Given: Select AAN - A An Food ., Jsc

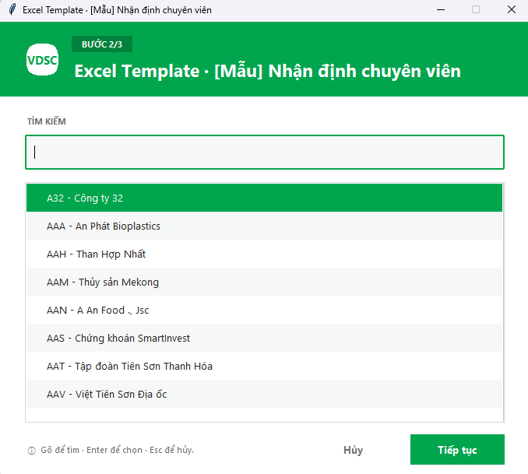Looking at the screenshot, I should 264,310.
